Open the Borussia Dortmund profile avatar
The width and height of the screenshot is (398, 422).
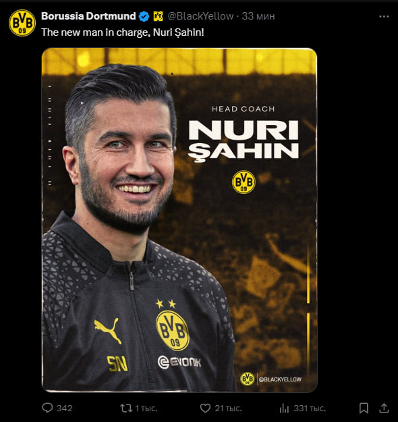[x=22, y=23]
